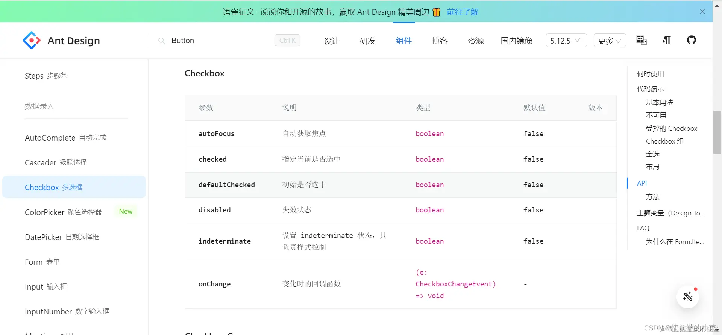This screenshot has width=722, height=335.
Task: Jump to 不可用 anchor
Action: (656, 115)
